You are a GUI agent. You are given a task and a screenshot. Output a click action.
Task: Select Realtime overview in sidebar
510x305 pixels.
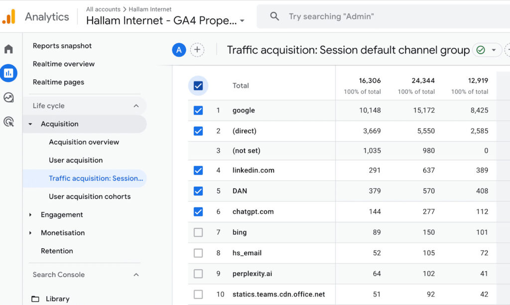pos(64,64)
